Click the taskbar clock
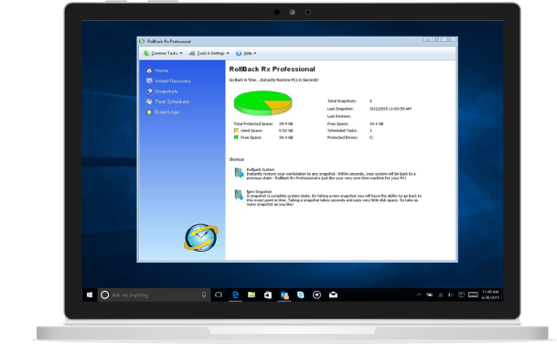Viewport: 557px width, 344px height. 490,295
